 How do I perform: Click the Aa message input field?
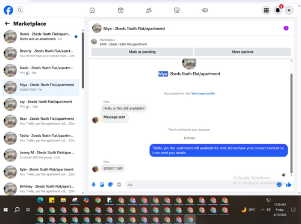200,185
